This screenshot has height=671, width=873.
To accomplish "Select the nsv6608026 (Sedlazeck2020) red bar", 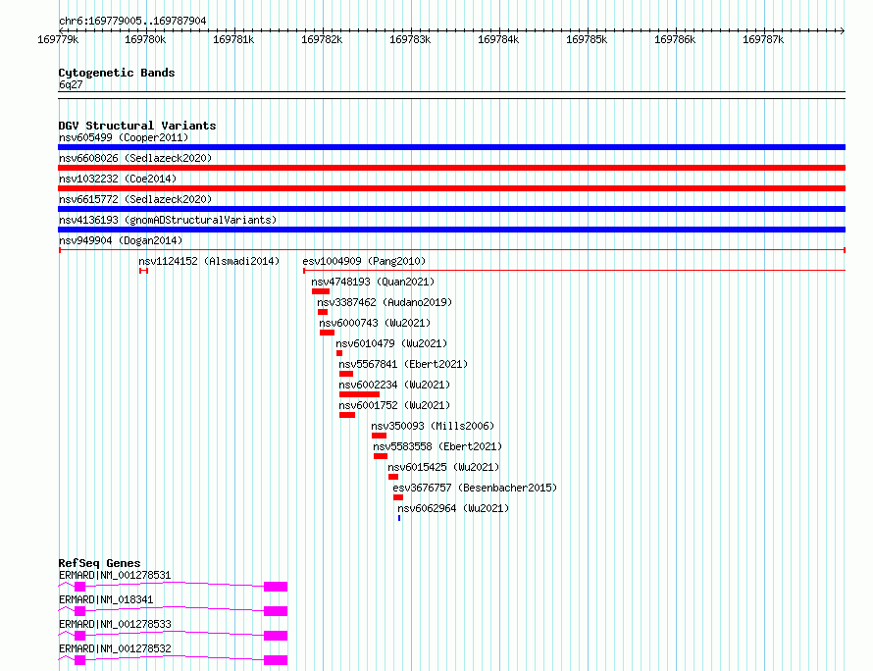I will (451, 168).
